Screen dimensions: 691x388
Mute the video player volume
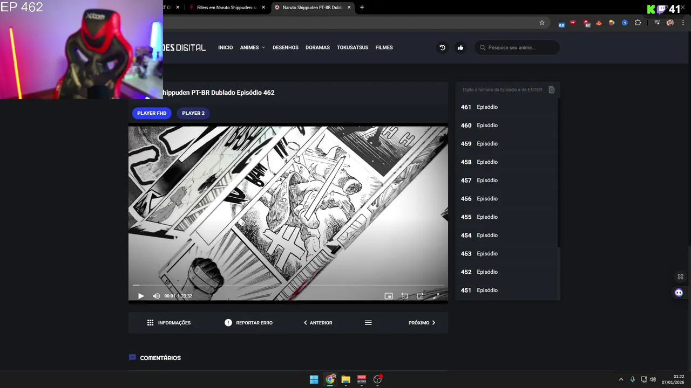156,296
